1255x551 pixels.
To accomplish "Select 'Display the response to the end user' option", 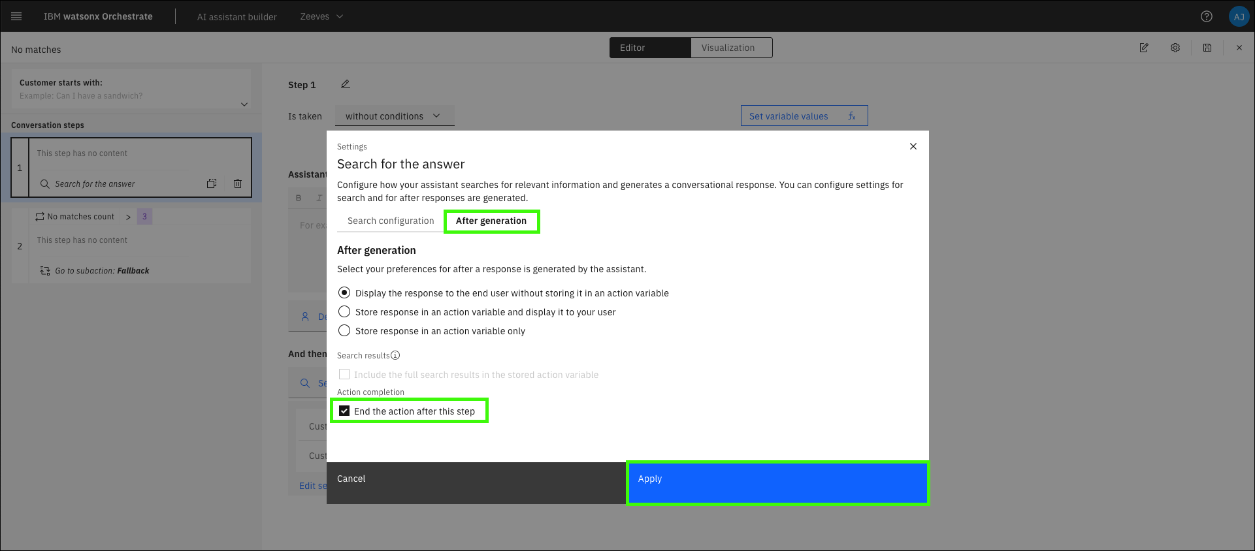I will click(x=344, y=293).
